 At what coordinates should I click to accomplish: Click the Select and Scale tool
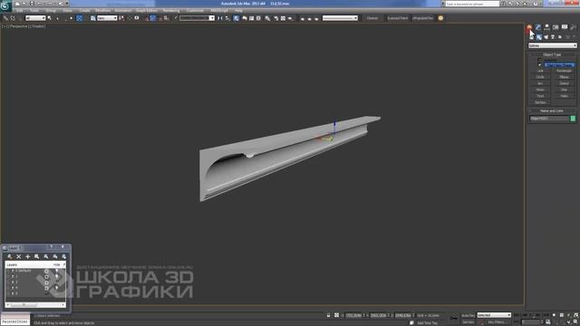coord(93,18)
